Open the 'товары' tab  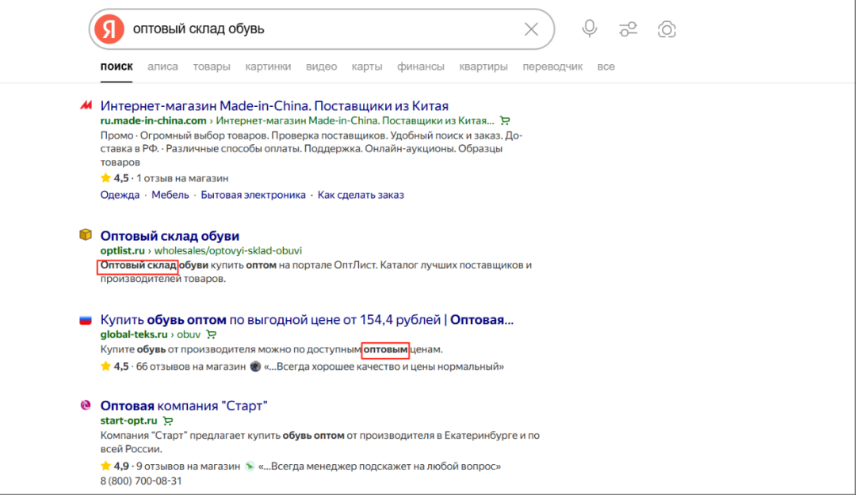(212, 67)
